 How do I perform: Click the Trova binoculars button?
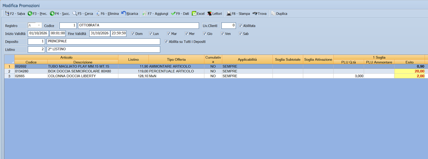click(x=259, y=13)
